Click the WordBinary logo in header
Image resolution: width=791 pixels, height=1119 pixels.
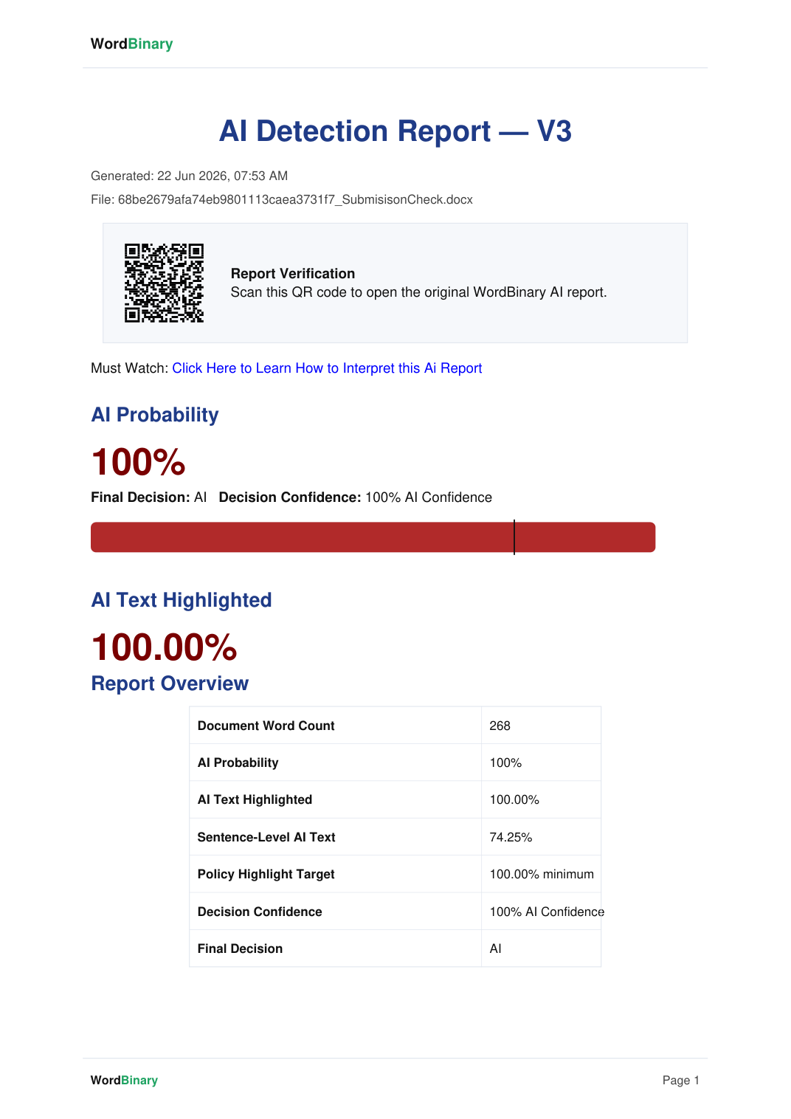pos(131,44)
